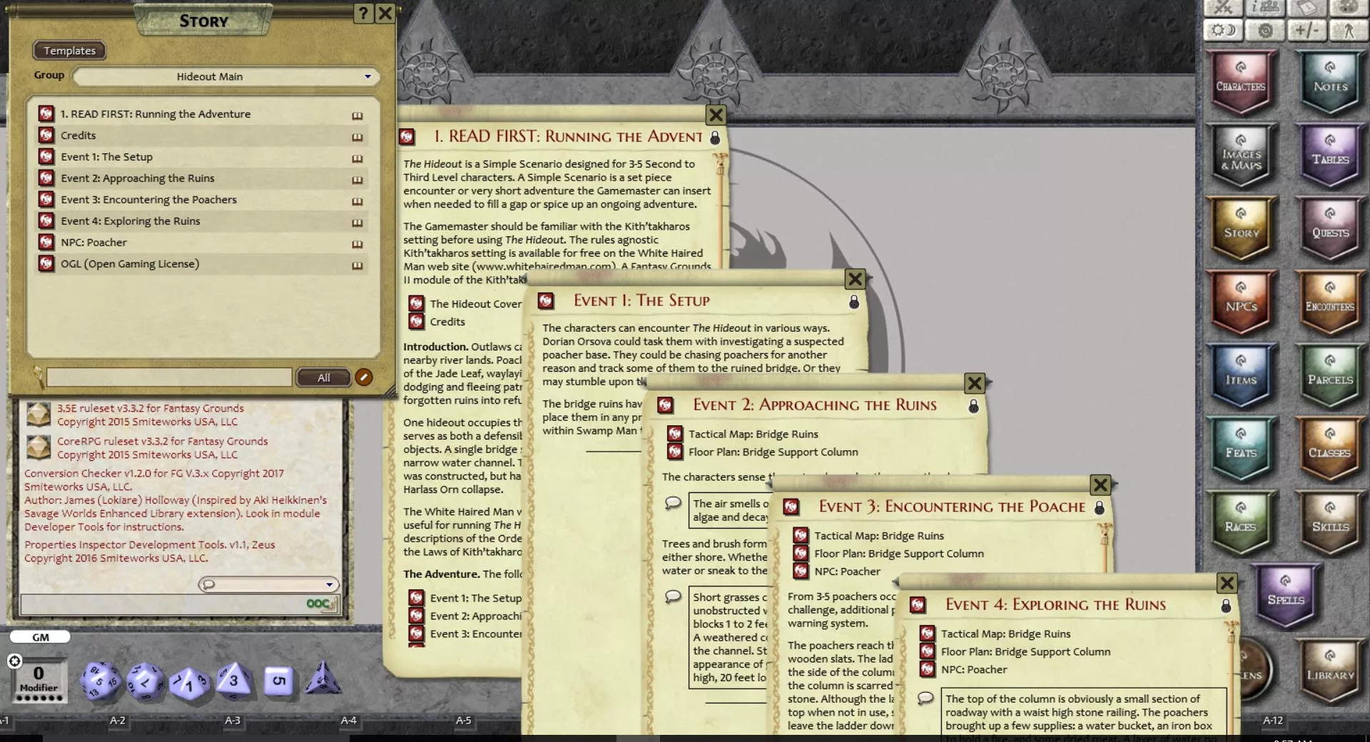This screenshot has height=742, width=1370.
Task: Open the Quests sidebar shield
Action: click(x=1330, y=230)
